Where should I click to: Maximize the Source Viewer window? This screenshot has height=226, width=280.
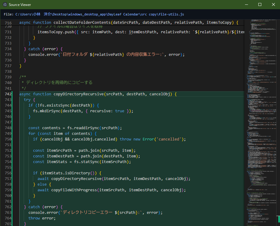[260, 4]
